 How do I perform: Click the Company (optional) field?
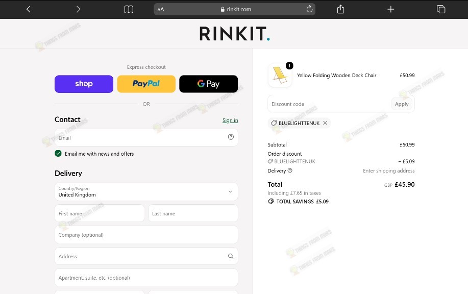click(146, 235)
